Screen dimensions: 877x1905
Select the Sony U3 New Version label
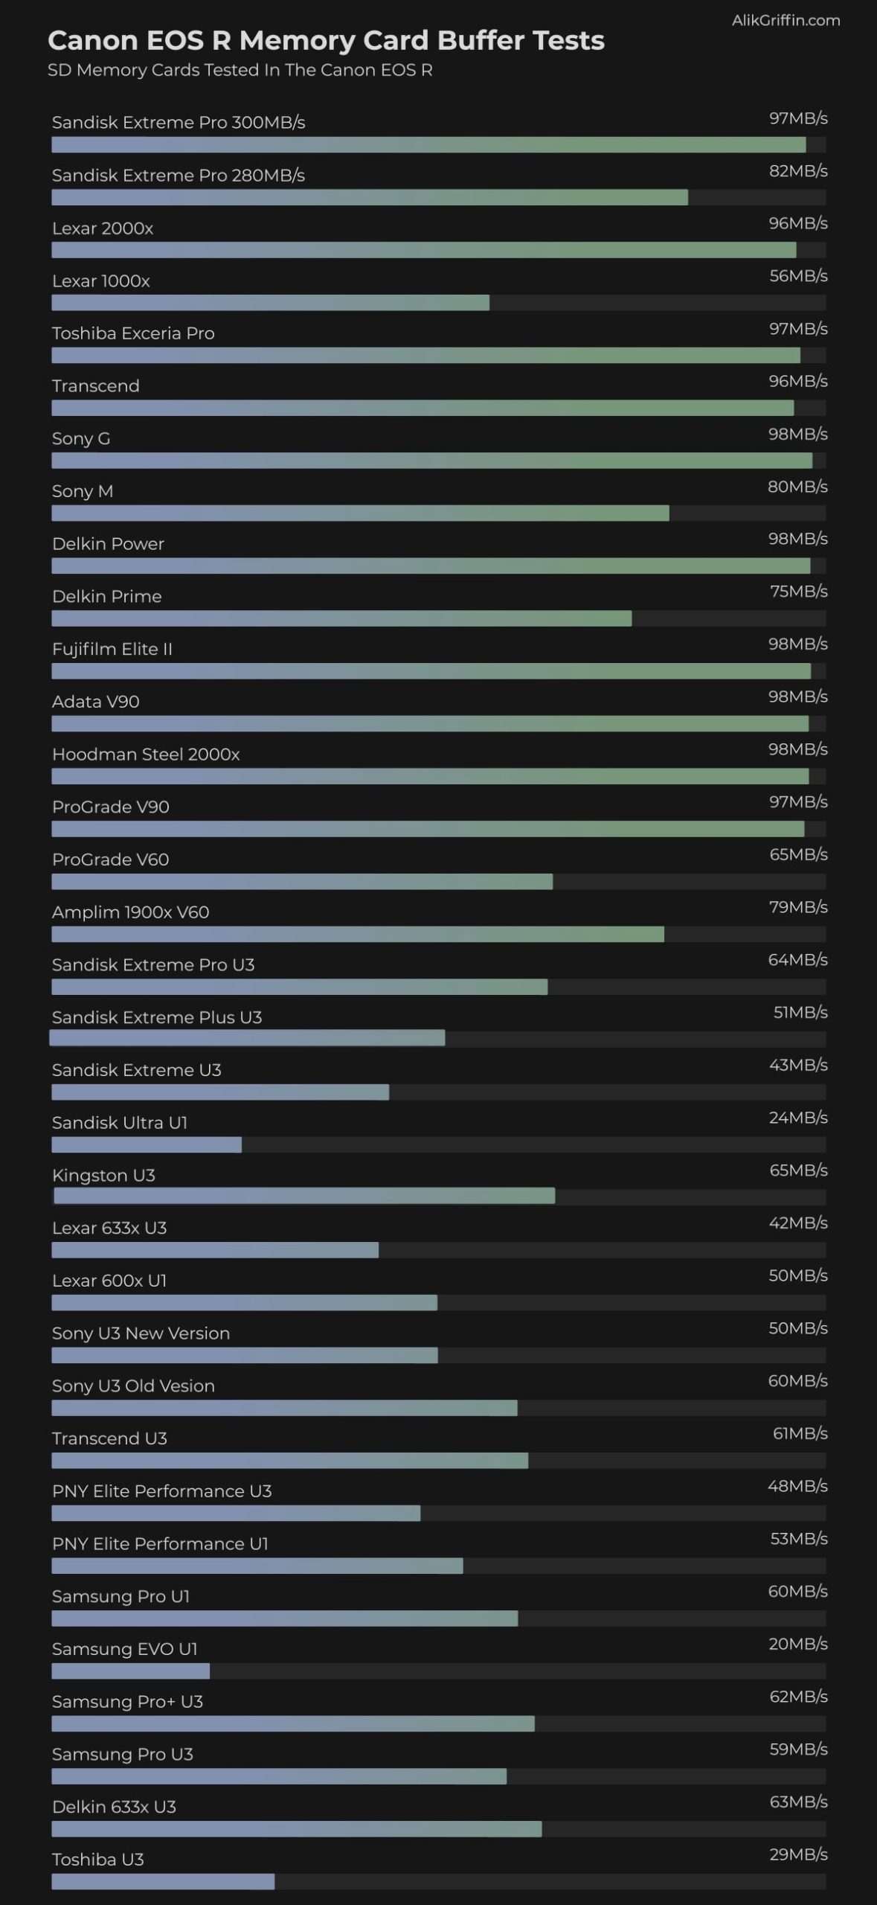[x=141, y=1333]
